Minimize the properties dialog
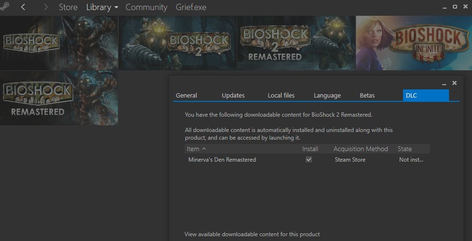The height and width of the screenshot is (241, 472). [444, 84]
